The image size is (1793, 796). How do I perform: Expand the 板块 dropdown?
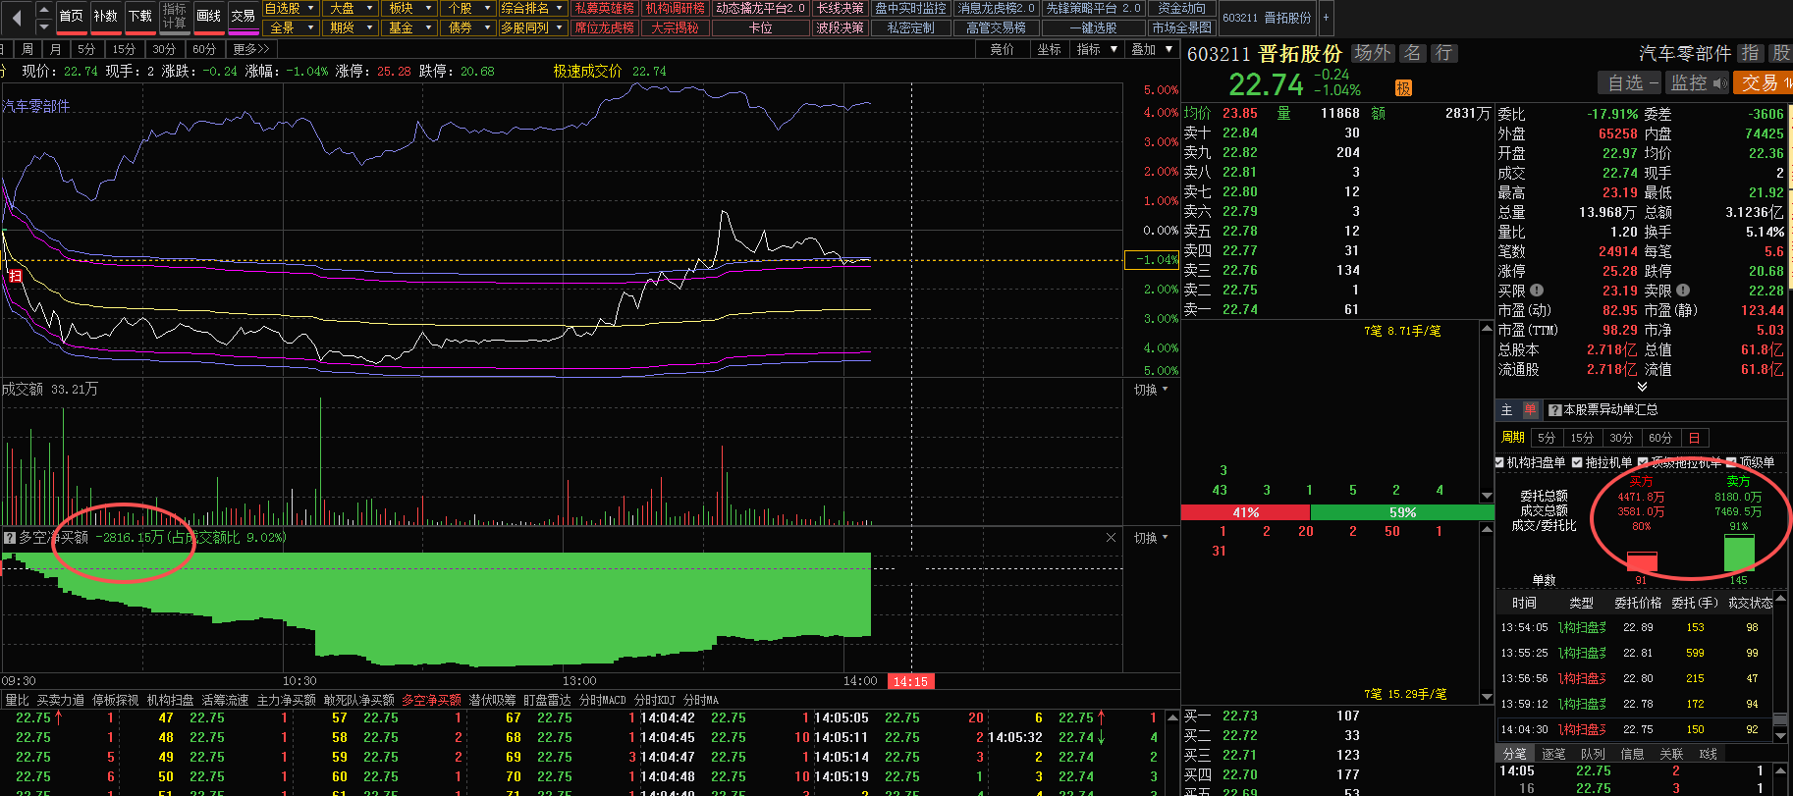pos(409,8)
